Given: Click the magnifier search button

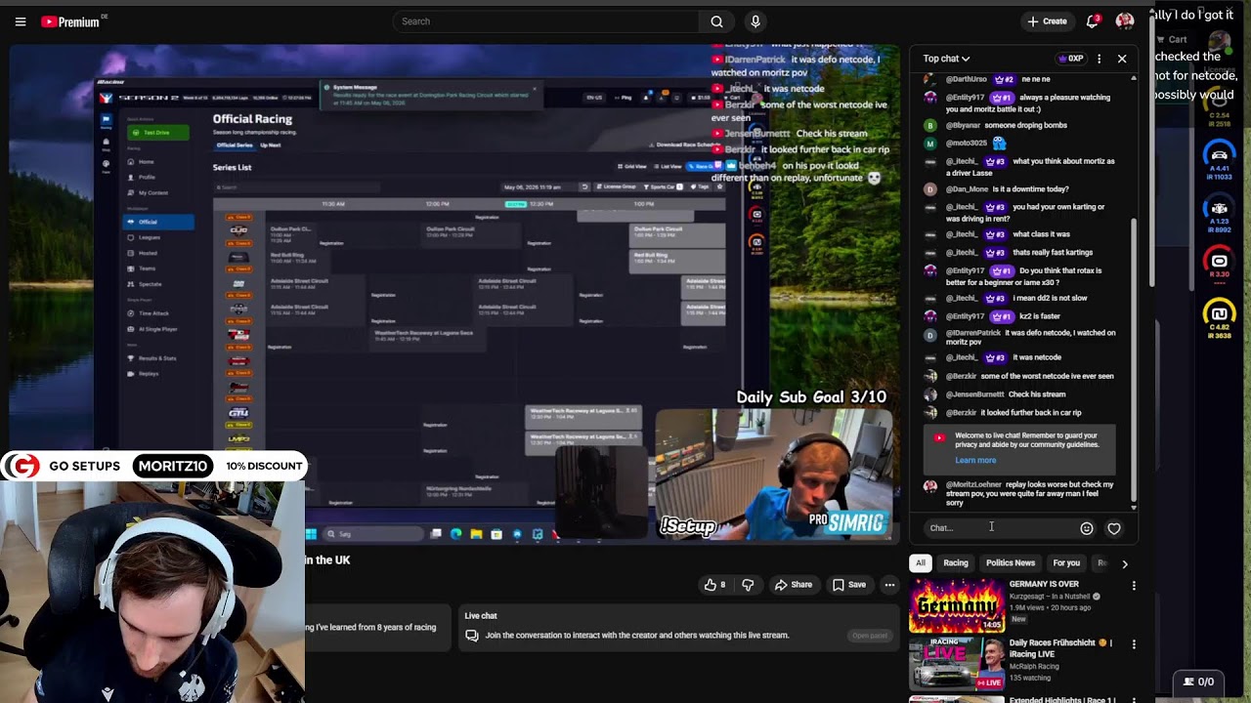Looking at the screenshot, I should pyautogui.click(x=716, y=21).
